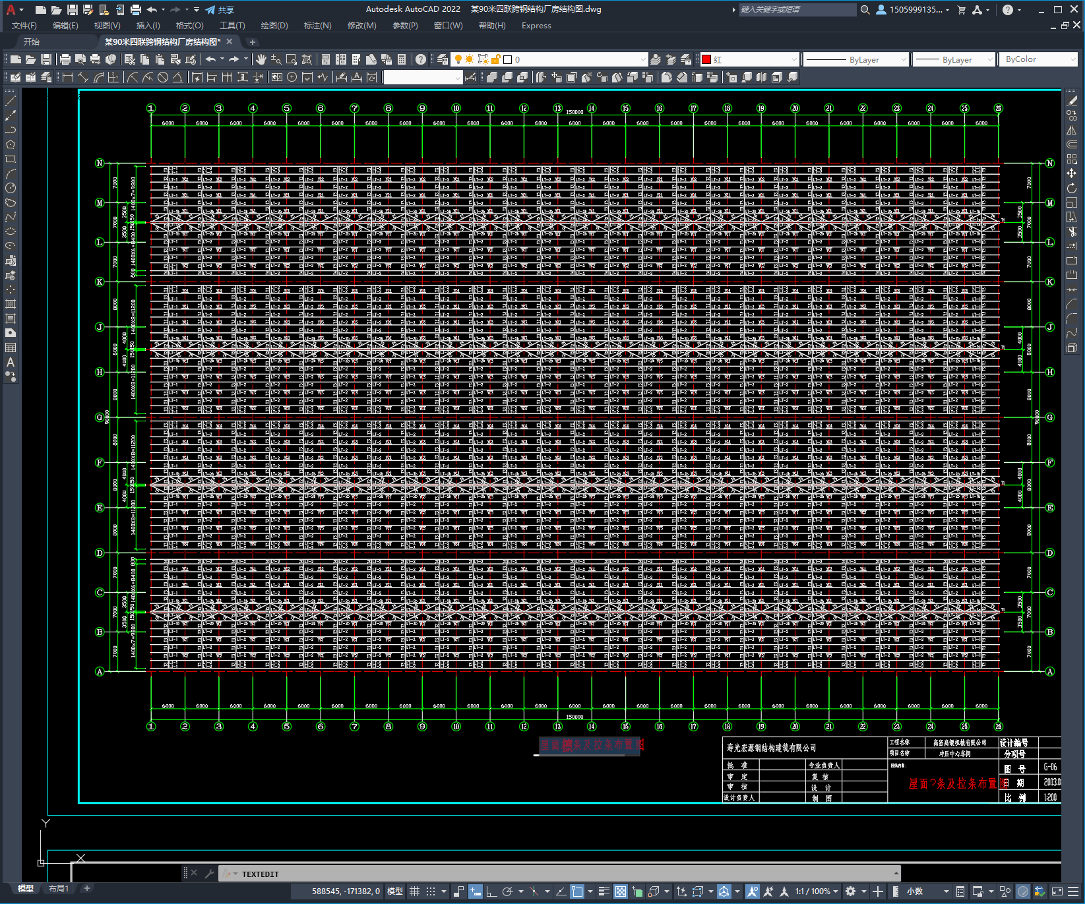
Task: Open the red color dropdown
Action: click(x=749, y=59)
